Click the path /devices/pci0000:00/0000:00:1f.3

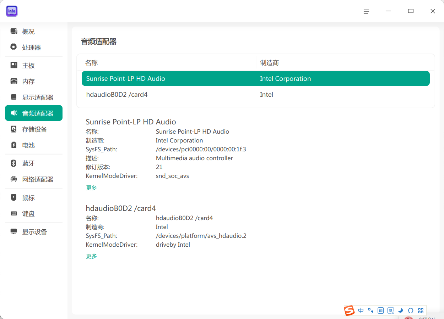201,149
